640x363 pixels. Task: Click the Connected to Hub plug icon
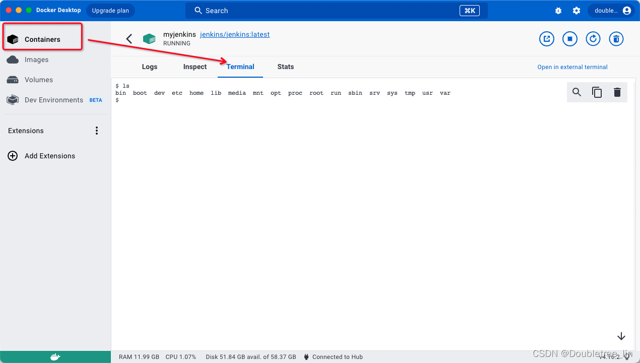306,357
